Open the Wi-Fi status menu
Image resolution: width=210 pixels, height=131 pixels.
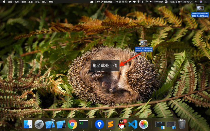[147, 2]
